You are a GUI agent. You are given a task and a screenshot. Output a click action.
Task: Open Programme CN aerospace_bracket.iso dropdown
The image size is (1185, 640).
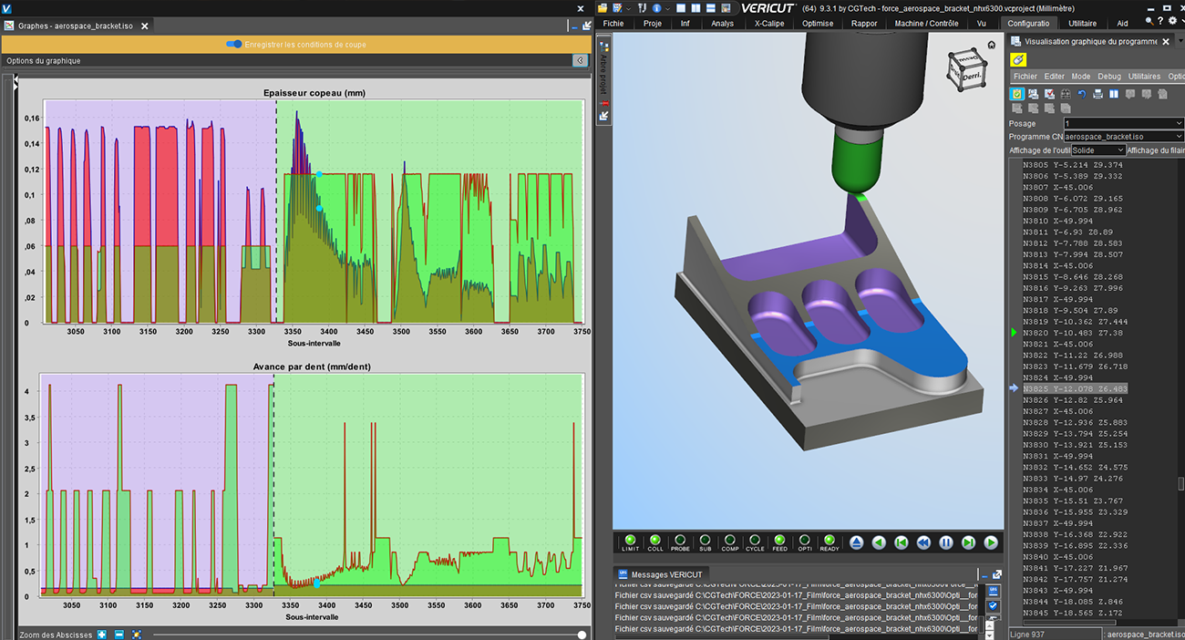click(1124, 136)
